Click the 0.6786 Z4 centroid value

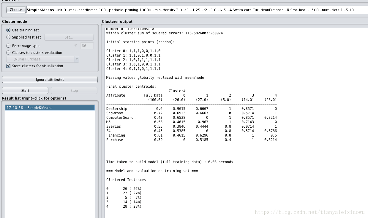tap(271, 131)
